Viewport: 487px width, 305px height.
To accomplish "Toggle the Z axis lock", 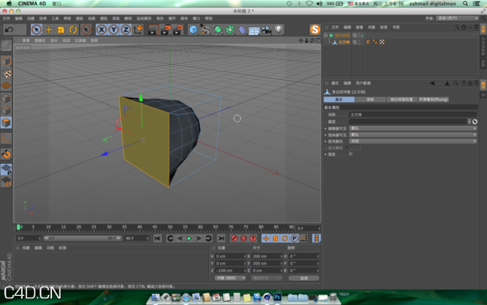I will click(126, 30).
